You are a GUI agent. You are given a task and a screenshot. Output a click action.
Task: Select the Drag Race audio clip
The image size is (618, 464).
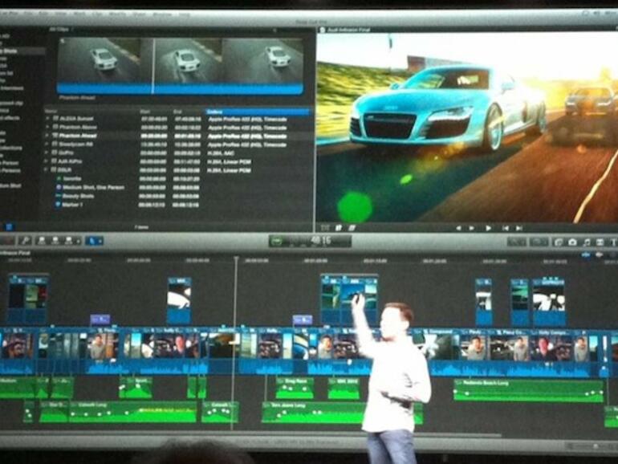click(295, 388)
